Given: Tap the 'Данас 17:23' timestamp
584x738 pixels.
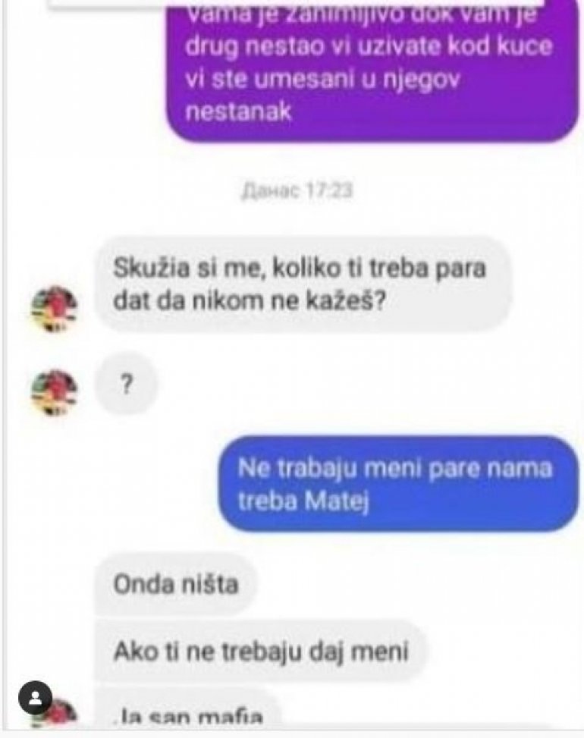Looking at the screenshot, I should click(296, 192).
